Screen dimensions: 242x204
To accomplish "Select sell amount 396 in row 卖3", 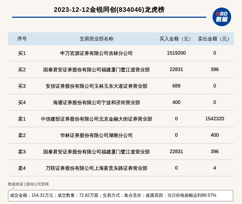I will pyautogui.click(x=215, y=152).
